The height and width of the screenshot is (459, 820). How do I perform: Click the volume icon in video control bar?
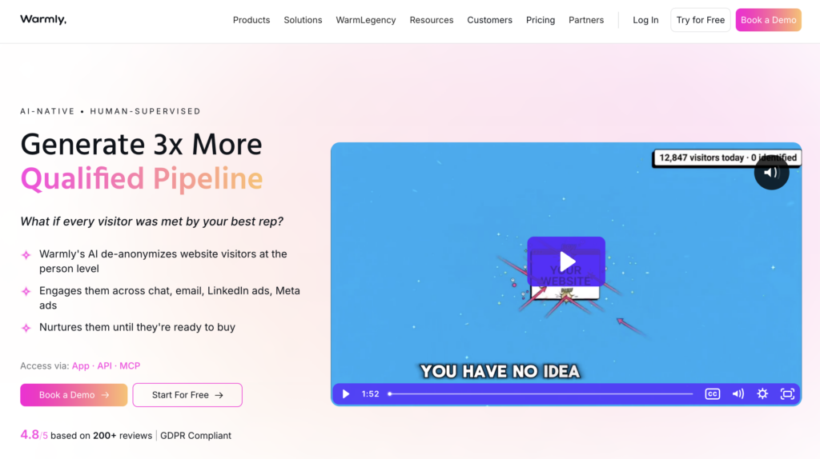pyautogui.click(x=738, y=393)
